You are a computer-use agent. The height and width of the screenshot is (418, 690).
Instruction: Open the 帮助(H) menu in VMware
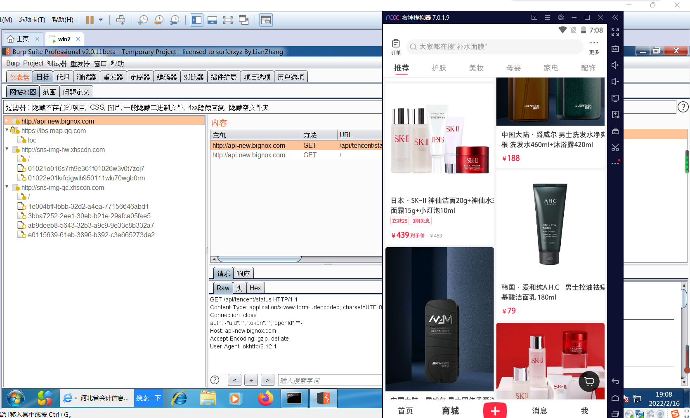63,20
